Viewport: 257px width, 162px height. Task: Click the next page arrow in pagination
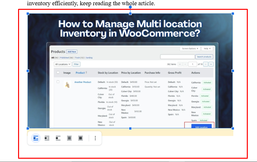point(206,64)
